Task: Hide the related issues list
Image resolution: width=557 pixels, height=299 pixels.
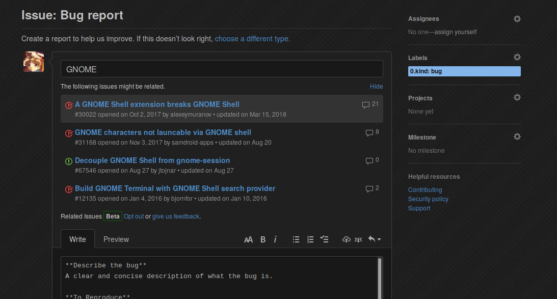Action: click(x=376, y=87)
